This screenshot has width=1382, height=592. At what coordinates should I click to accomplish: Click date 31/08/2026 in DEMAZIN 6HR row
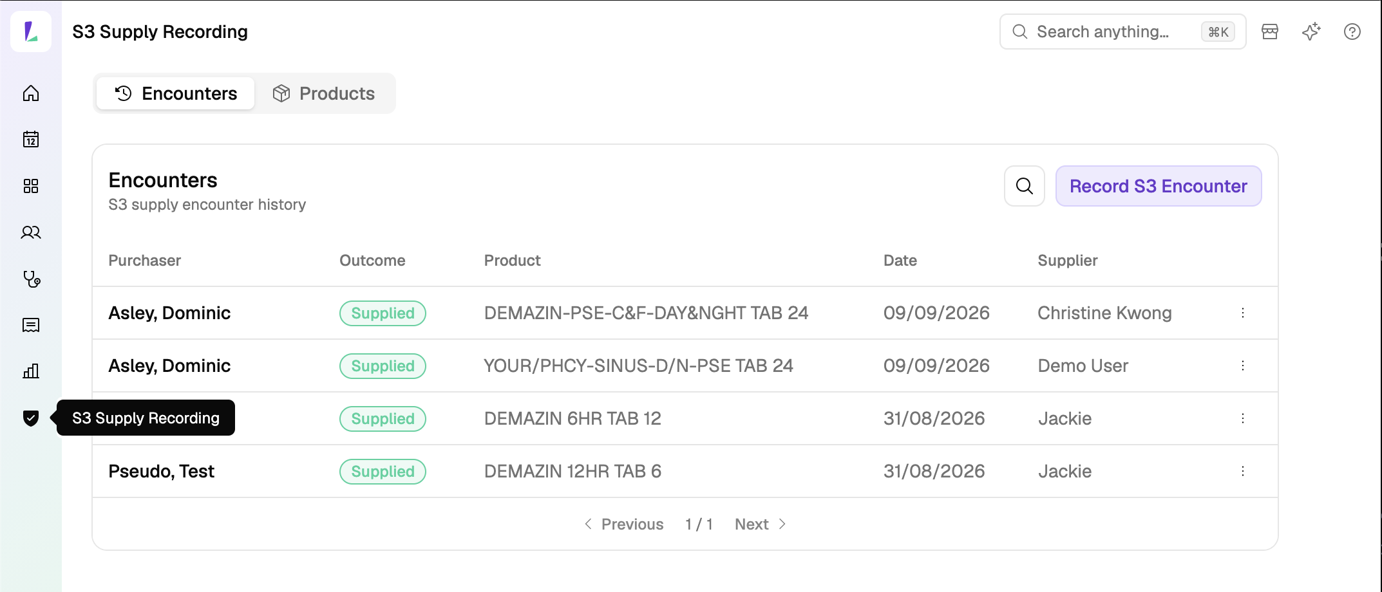pyautogui.click(x=934, y=418)
